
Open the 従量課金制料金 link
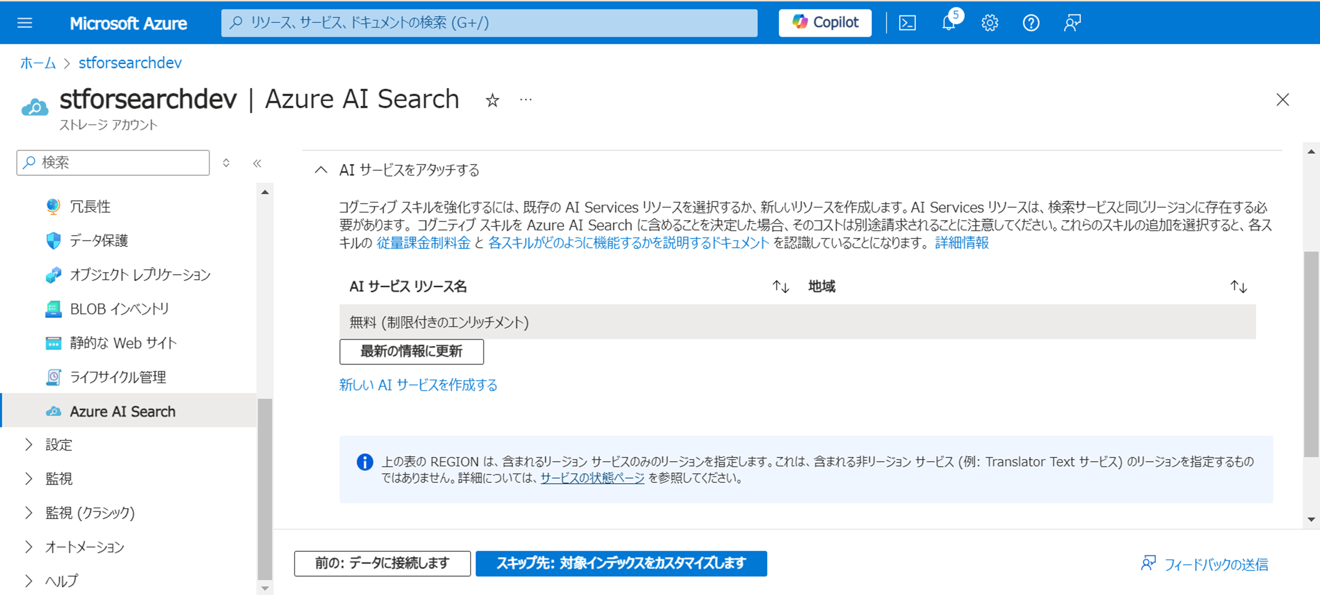pyautogui.click(x=423, y=242)
